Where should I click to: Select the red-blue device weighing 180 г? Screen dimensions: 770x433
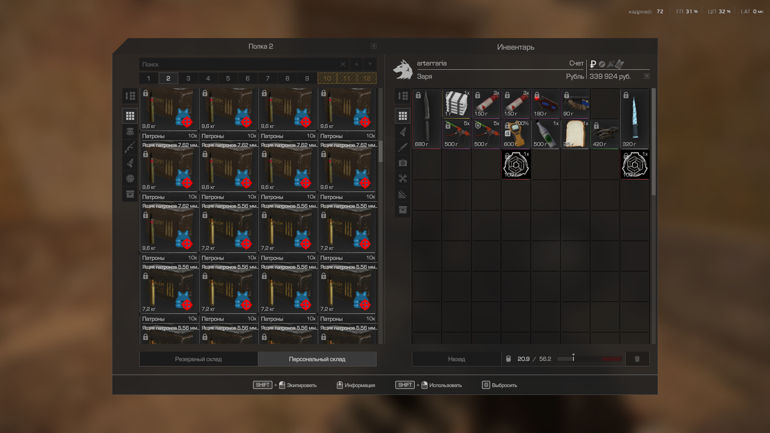[545, 103]
